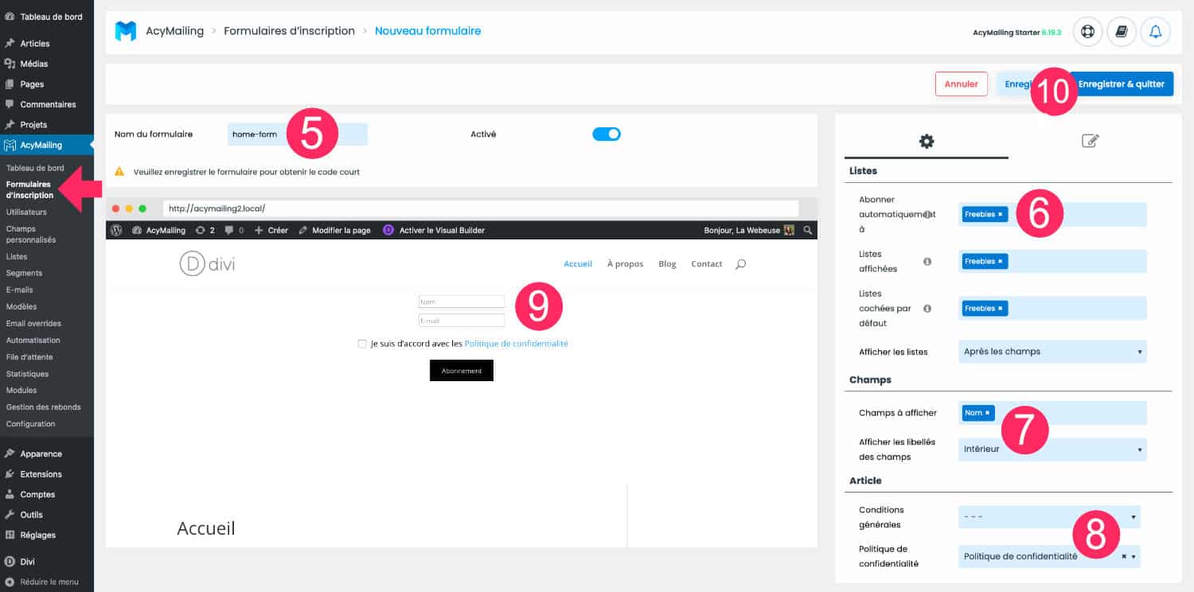Switch to the gear settings tab
The height and width of the screenshot is (592, 1194).
[x=927, y=141]
